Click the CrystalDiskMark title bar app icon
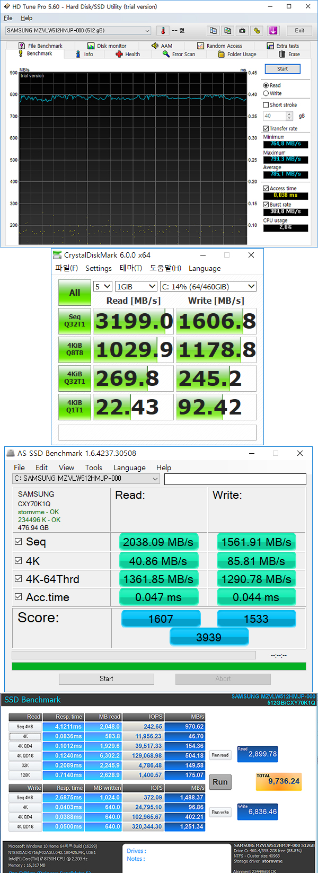The image size is (318, 873). pos(58,255)
